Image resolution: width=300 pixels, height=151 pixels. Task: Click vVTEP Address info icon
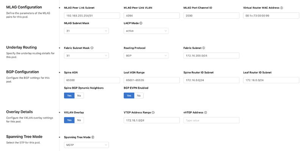[x=205, y=112]
